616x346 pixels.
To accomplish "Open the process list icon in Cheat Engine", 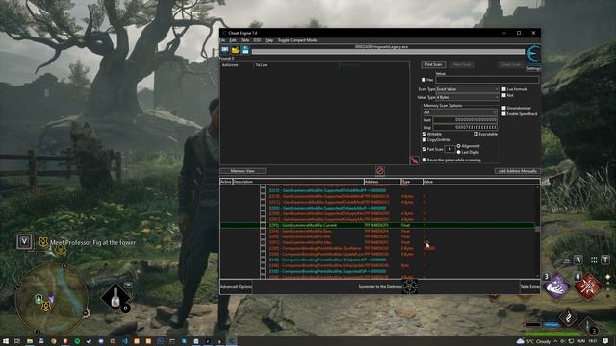I will coord(224,50).
